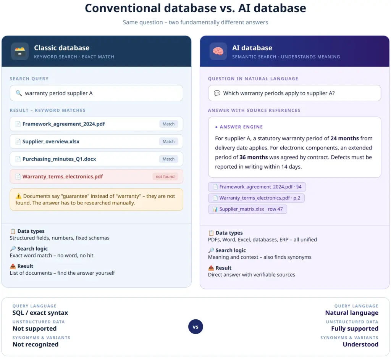Click the 'SEARCH QUERY' label
Viewport: 391px width, 359px height.
(x=29, y=79)
